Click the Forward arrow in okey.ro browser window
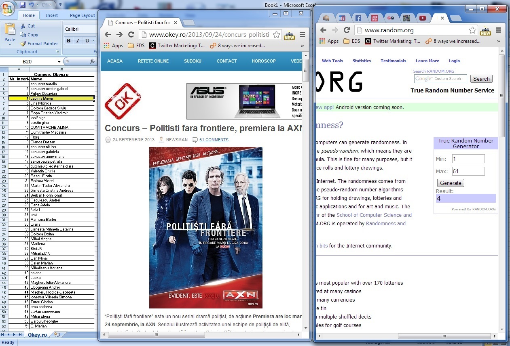Viewport: 510px width, 346px height. (119, 34)
